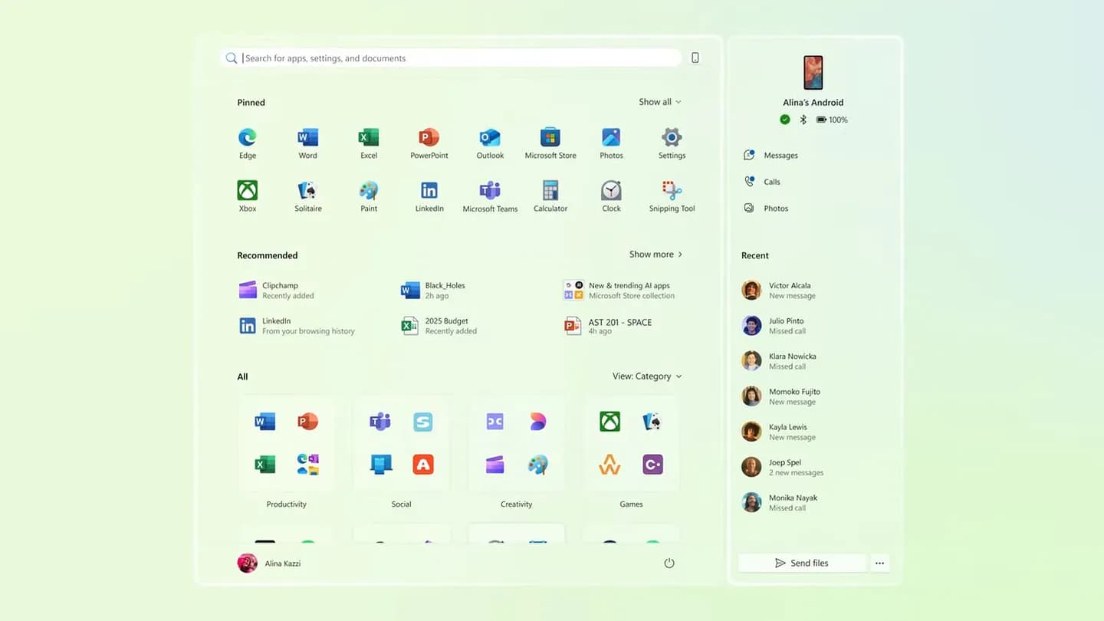Open PowerPoint icon in Productivity folder

pyautogui.click(x=307, y=422)
